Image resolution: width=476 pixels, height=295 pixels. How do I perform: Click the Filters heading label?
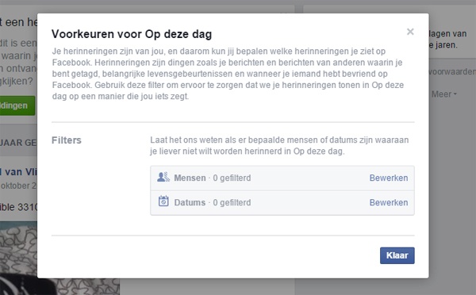(x=67, y=140)
